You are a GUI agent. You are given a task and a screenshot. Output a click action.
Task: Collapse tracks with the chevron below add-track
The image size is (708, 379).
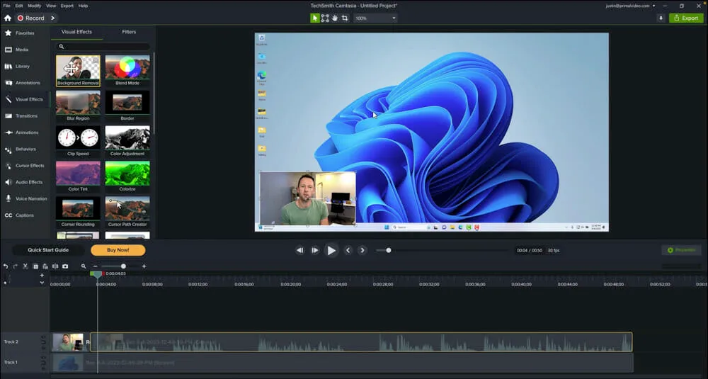[x=42, y=283]
